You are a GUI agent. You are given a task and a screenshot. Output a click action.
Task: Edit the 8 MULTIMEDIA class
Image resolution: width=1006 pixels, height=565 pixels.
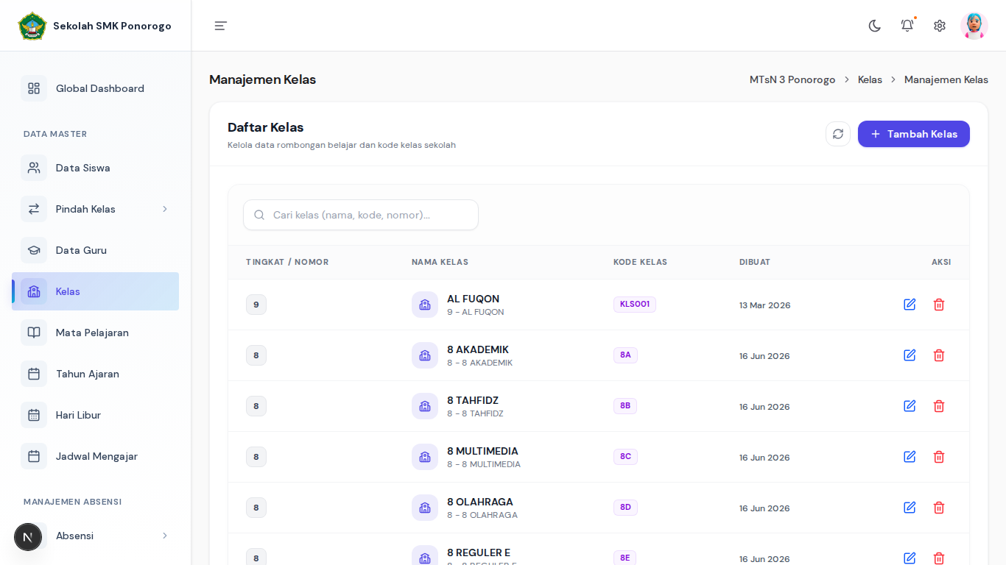[x=910, y=457]
